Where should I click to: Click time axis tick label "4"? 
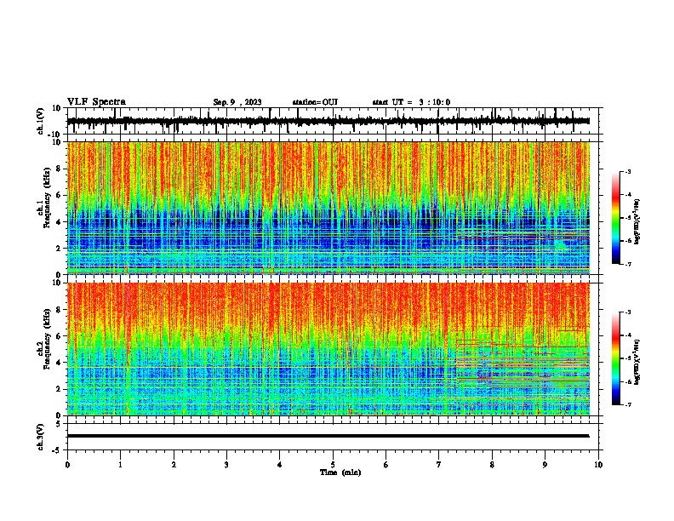pos(279,465)
